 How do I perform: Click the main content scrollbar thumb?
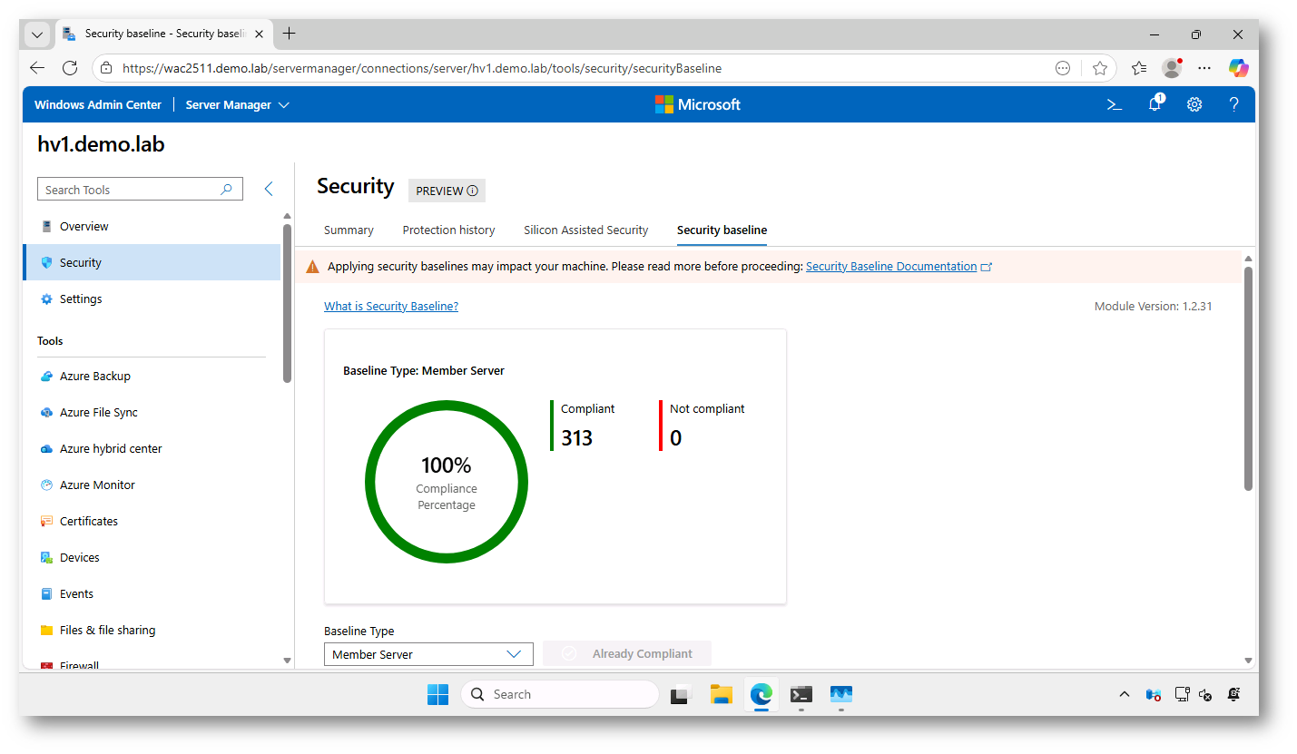(1248, 378)
